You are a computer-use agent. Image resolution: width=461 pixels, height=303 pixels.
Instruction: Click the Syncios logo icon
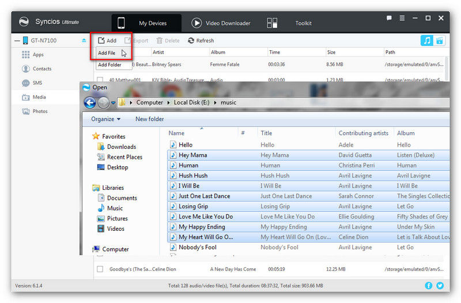(24, 22)
